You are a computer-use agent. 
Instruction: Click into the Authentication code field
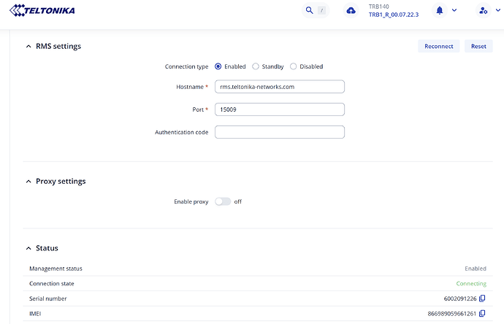280,132
